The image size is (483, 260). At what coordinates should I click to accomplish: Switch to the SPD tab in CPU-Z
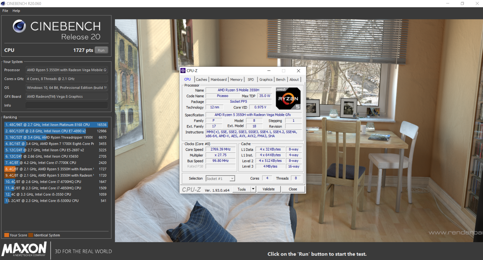click(251, 79)
